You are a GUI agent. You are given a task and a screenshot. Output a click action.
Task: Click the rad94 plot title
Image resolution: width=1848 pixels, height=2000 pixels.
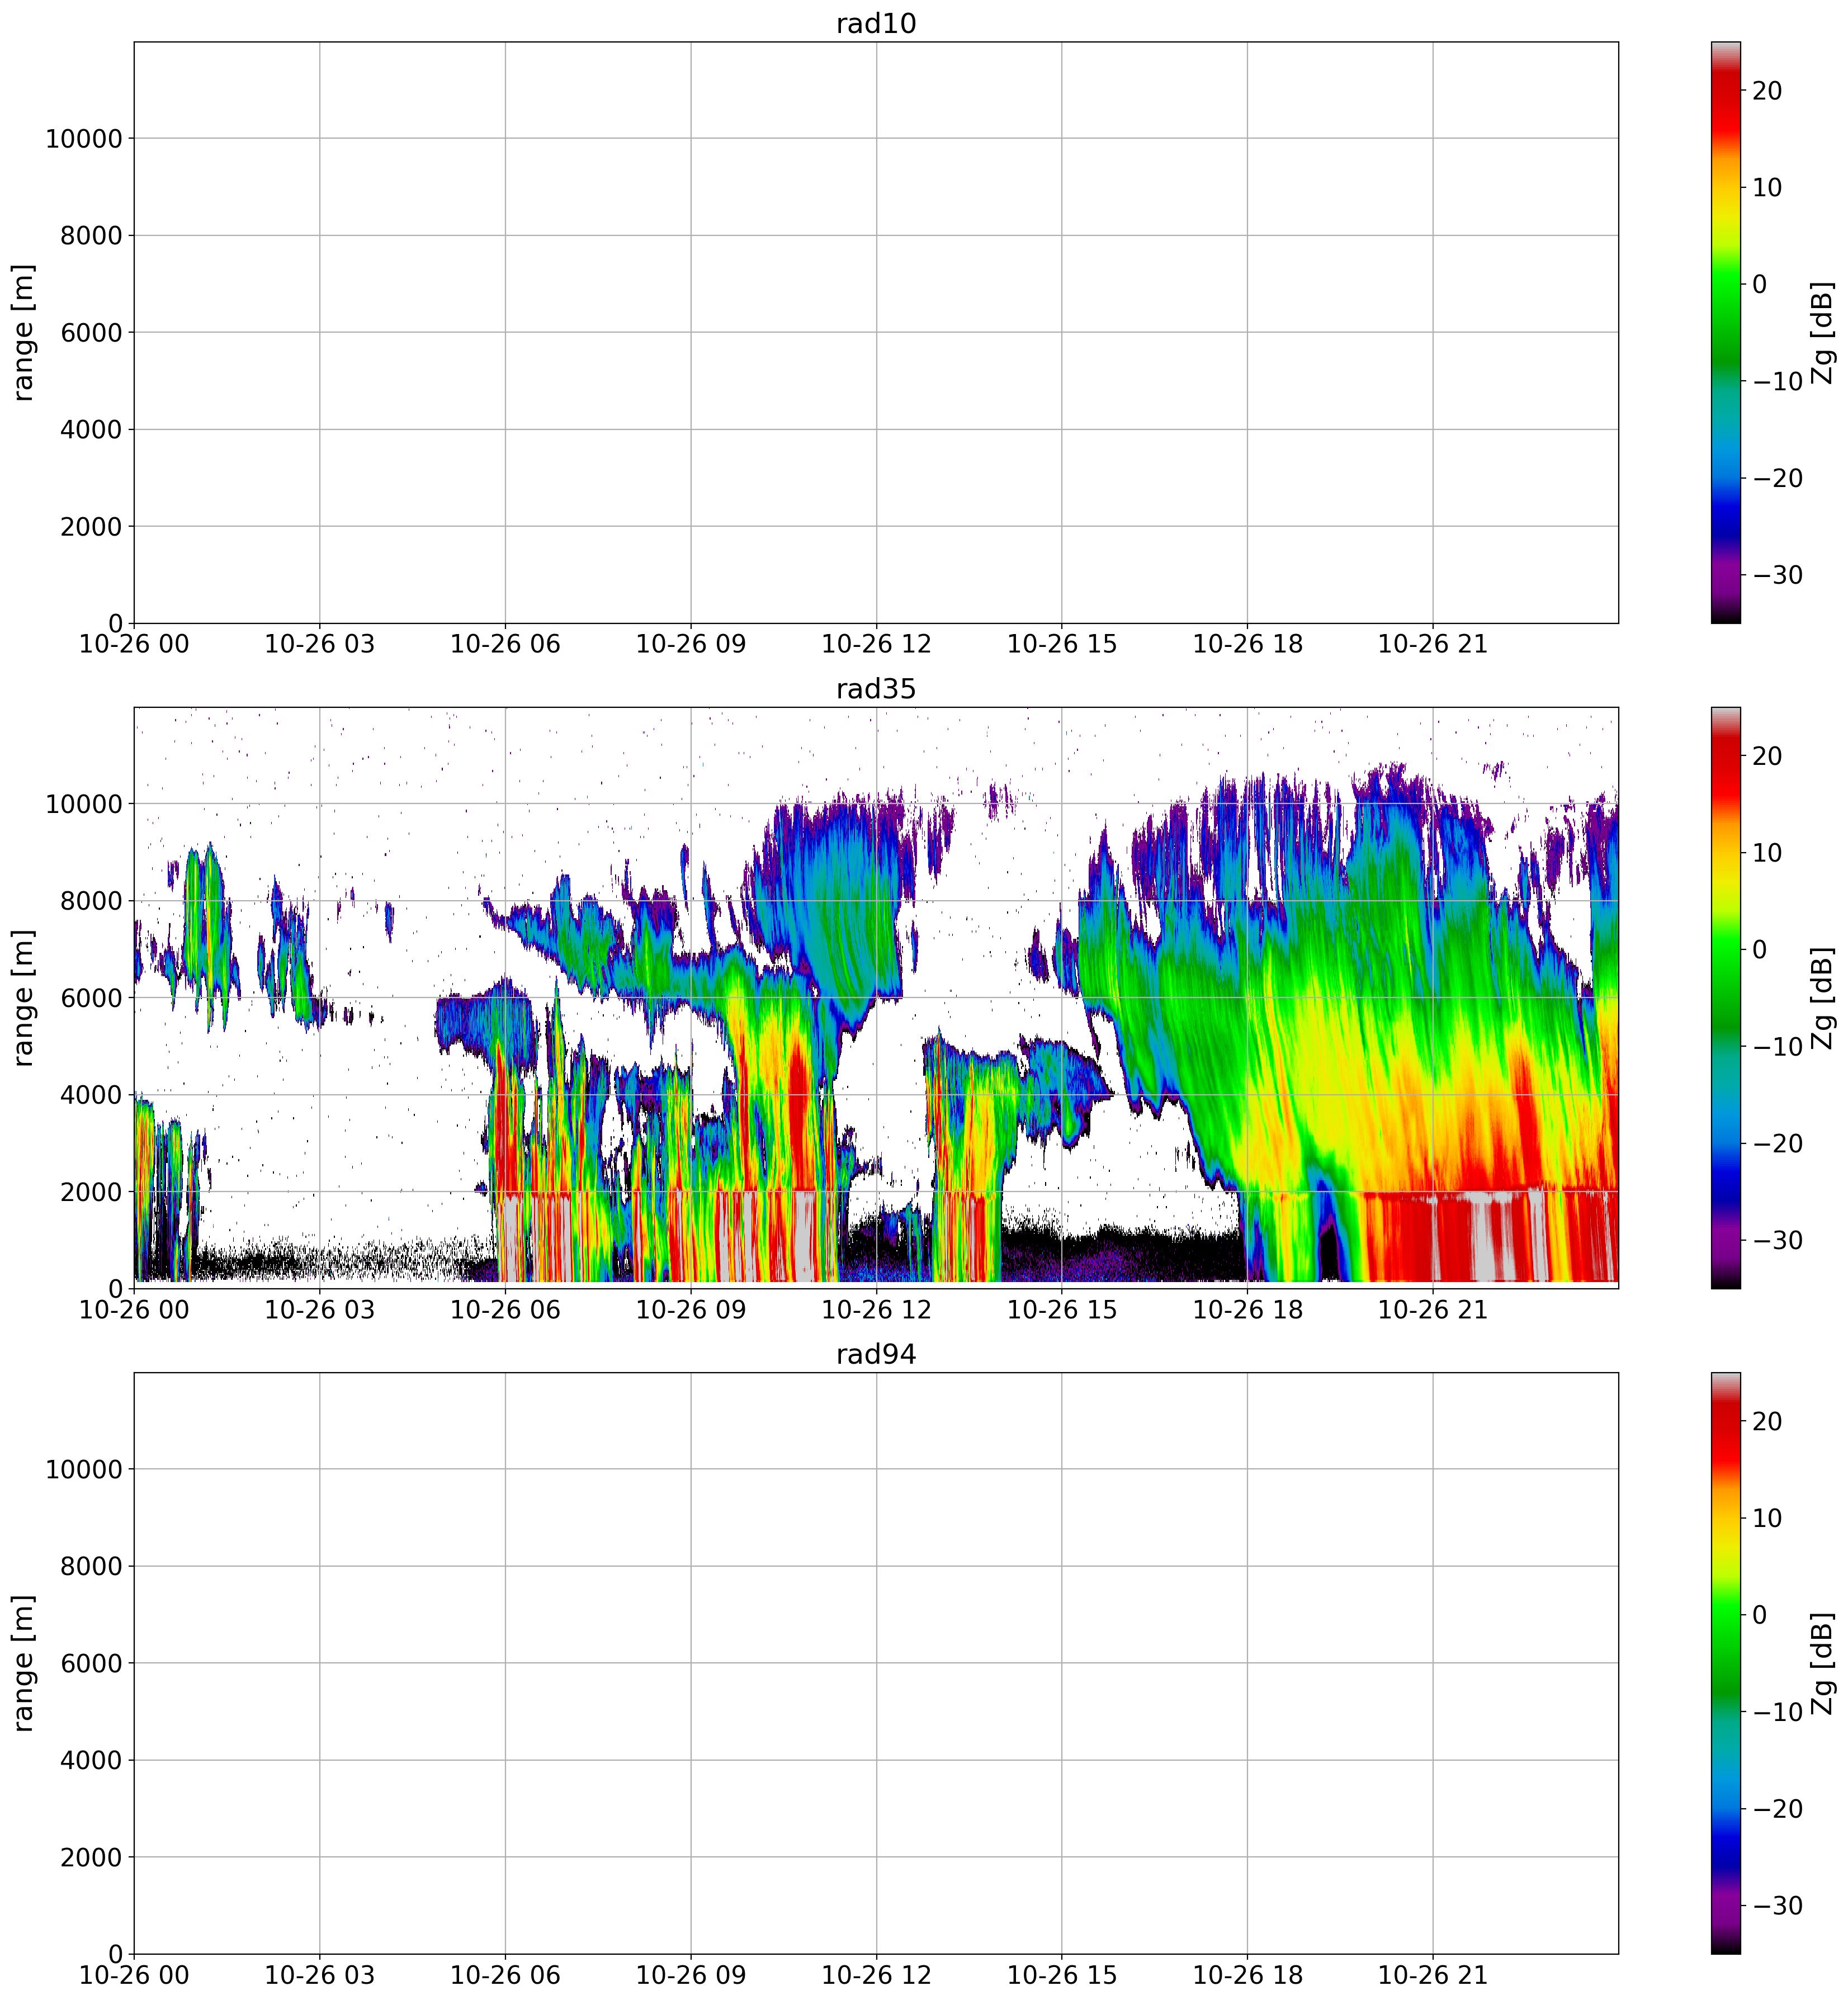point(876,1354)
